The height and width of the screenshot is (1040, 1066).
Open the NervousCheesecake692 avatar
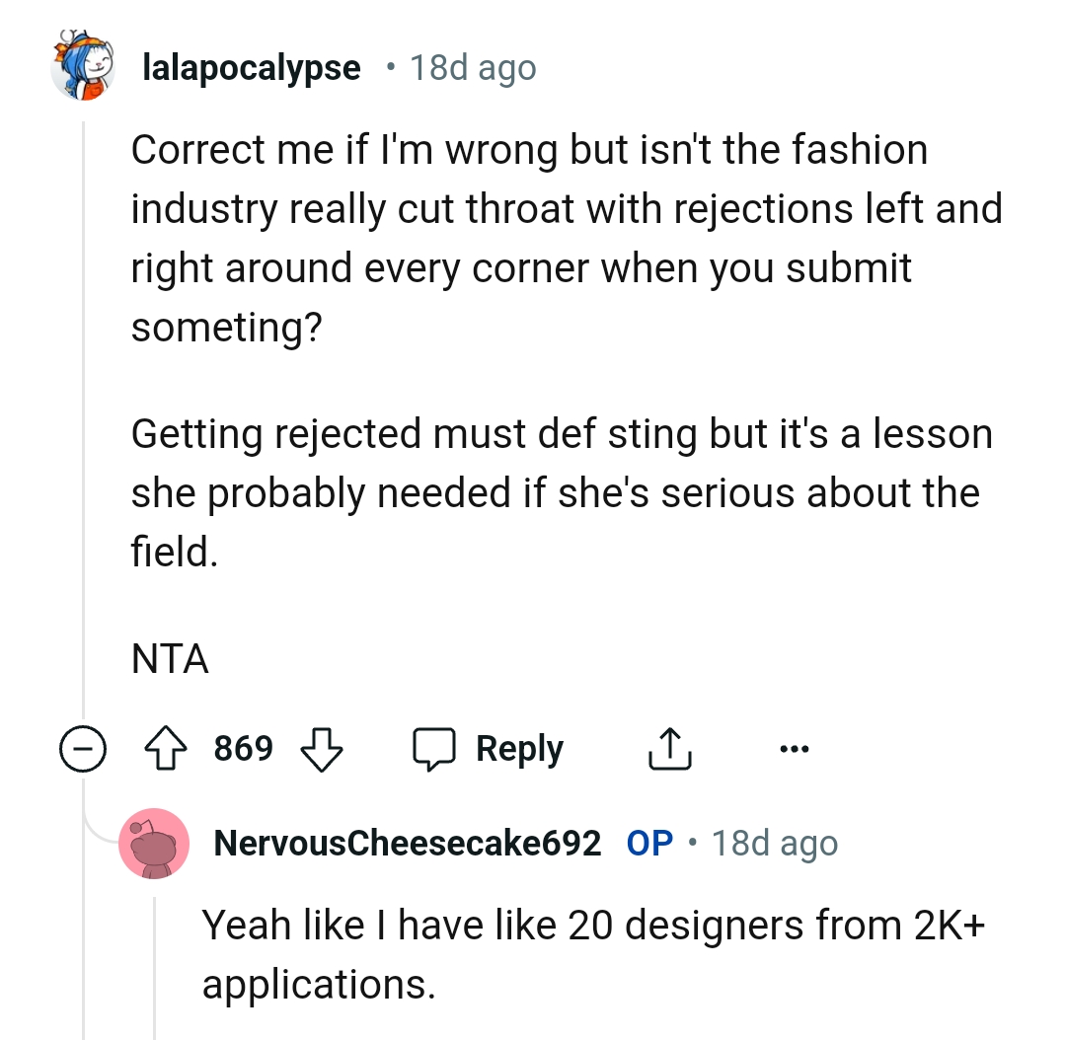(154, 843)
